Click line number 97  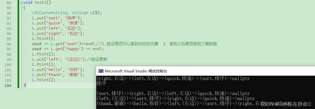coord(9,49)
